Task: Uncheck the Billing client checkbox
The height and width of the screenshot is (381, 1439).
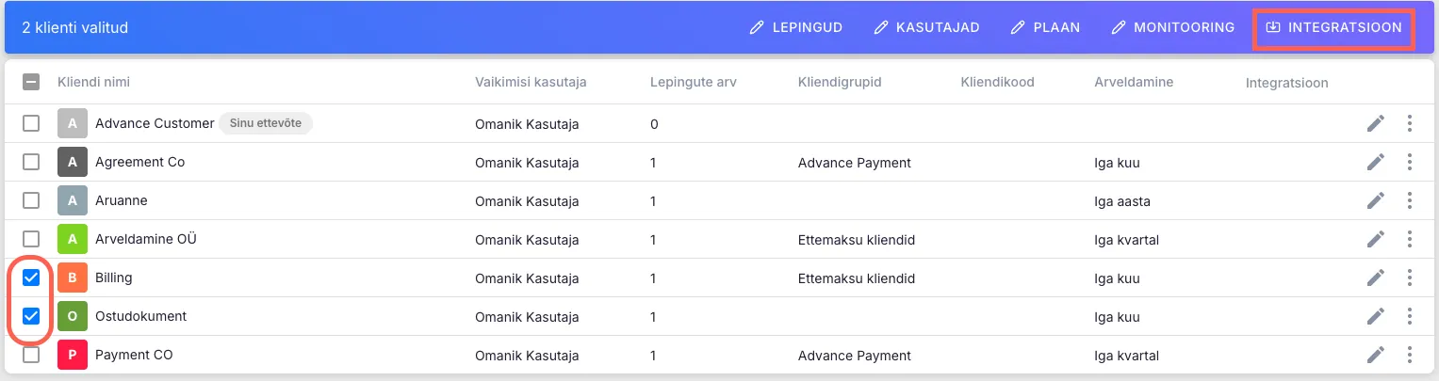Action: [31, 278]
